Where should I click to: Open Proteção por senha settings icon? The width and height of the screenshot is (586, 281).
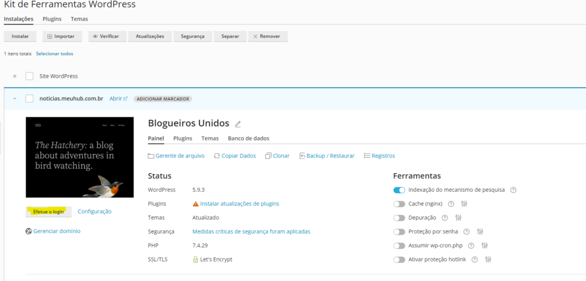[x=480, y=232]
